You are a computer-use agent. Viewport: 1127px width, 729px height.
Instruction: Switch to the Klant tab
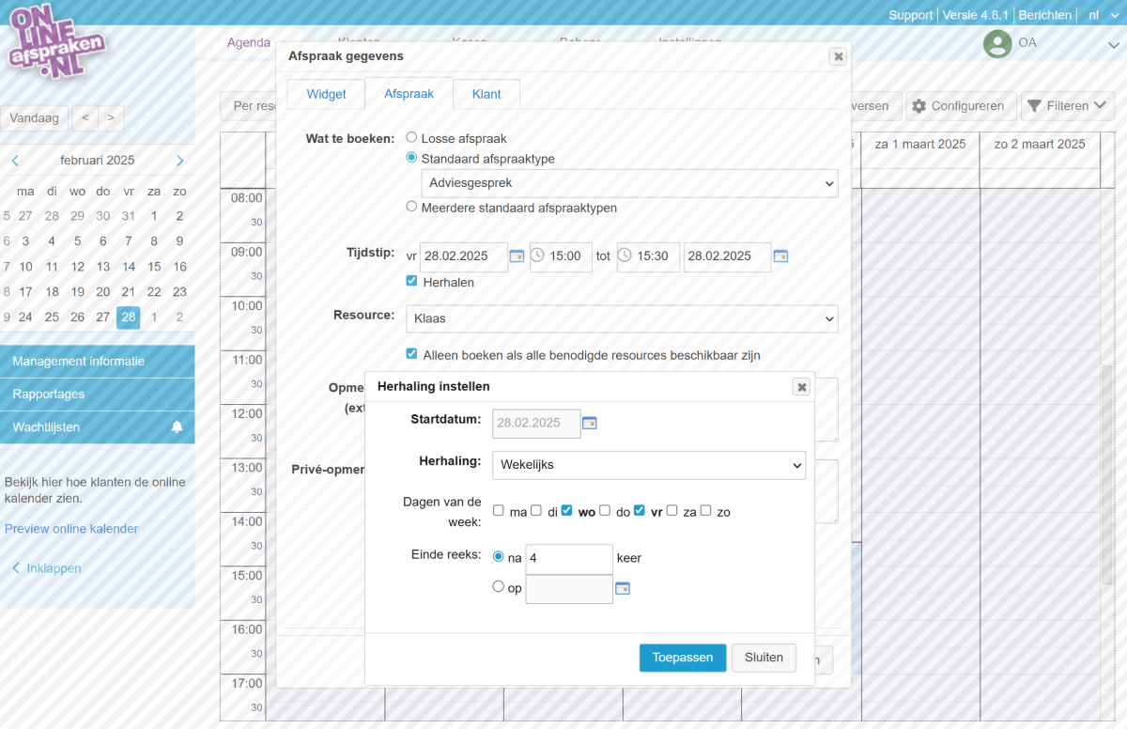click(486, 94)
